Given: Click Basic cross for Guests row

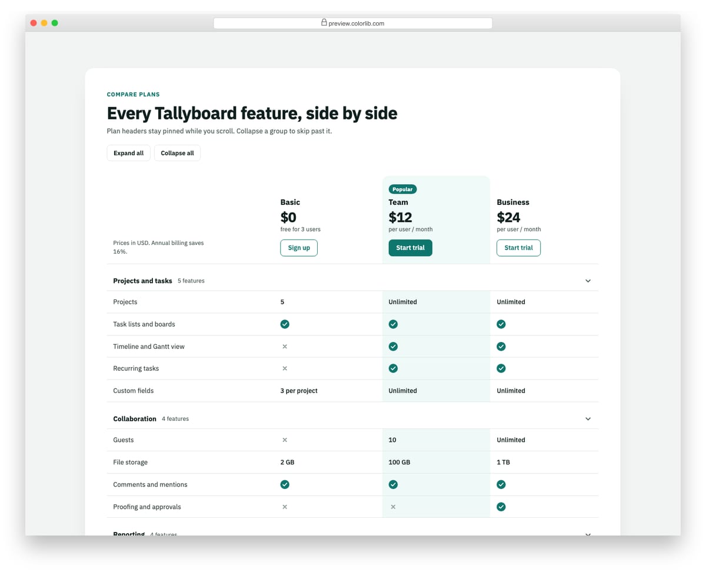Looking at the screenshot, I should tap(285, 440).
